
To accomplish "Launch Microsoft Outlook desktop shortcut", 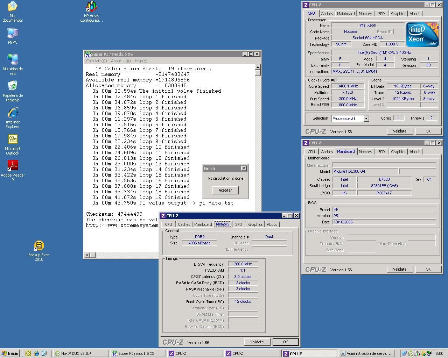I will pyautogui.click(x=13, y=144).
